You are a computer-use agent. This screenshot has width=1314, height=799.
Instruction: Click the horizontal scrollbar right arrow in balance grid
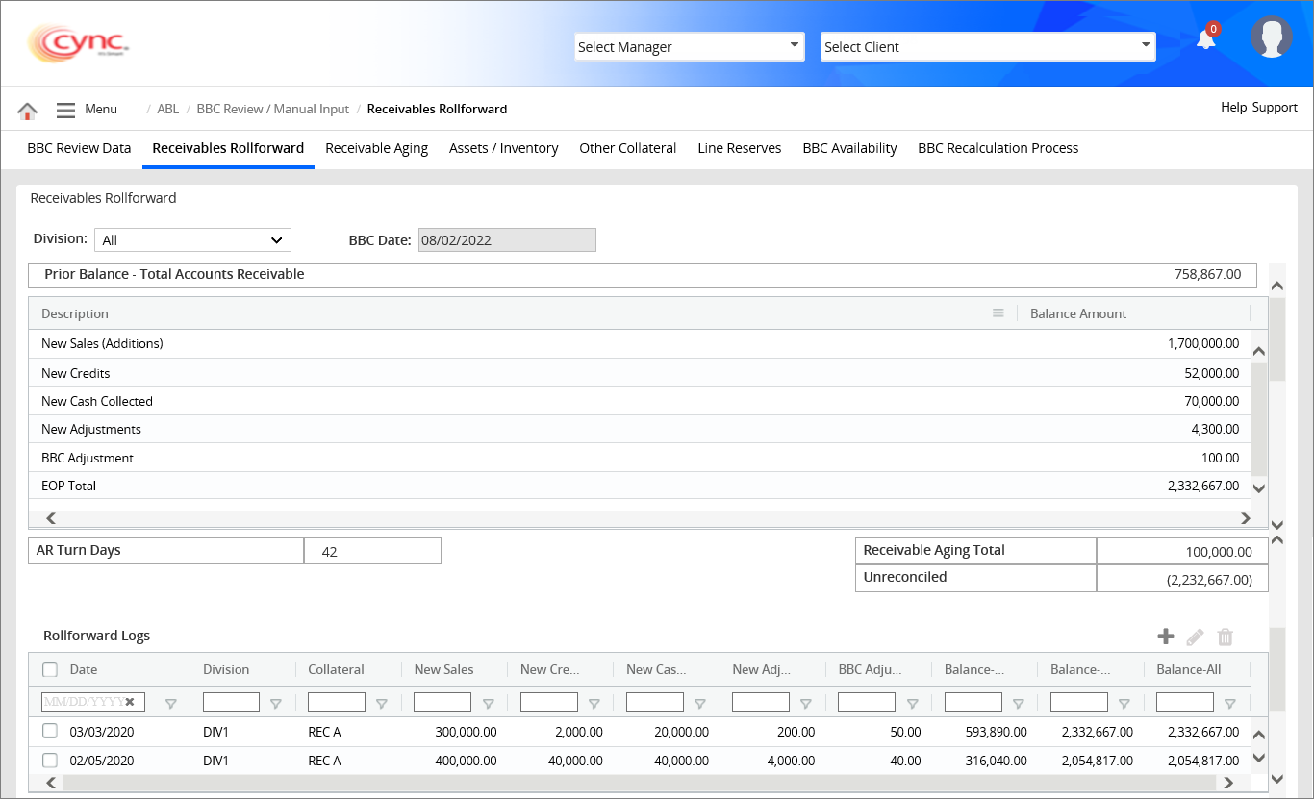(1245, 518)
